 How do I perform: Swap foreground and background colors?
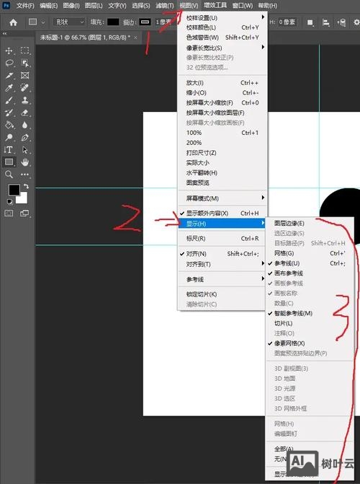point(26,186)
